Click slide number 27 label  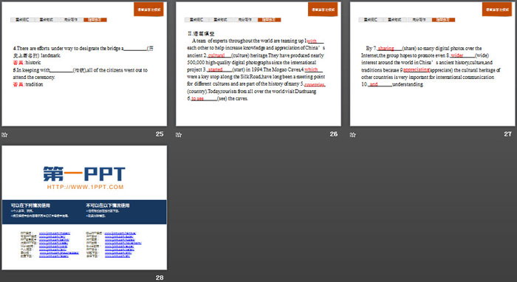[508, 134]
